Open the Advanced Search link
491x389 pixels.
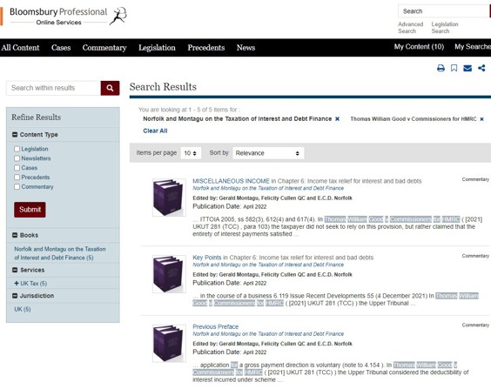point(410,28)
